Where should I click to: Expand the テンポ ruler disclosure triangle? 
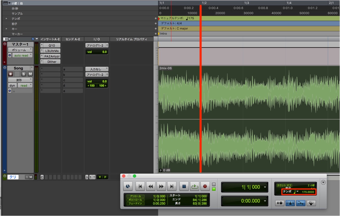(x=6, y=18)
